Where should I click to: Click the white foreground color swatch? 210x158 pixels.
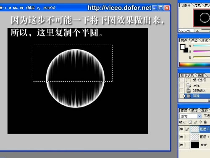tap(182, 47)
